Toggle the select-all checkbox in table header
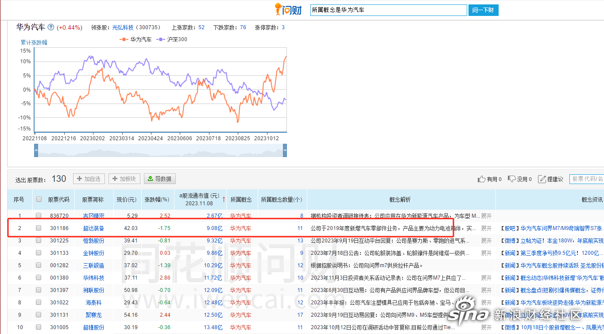Screen dimensions: 604x334 point(39,200)
